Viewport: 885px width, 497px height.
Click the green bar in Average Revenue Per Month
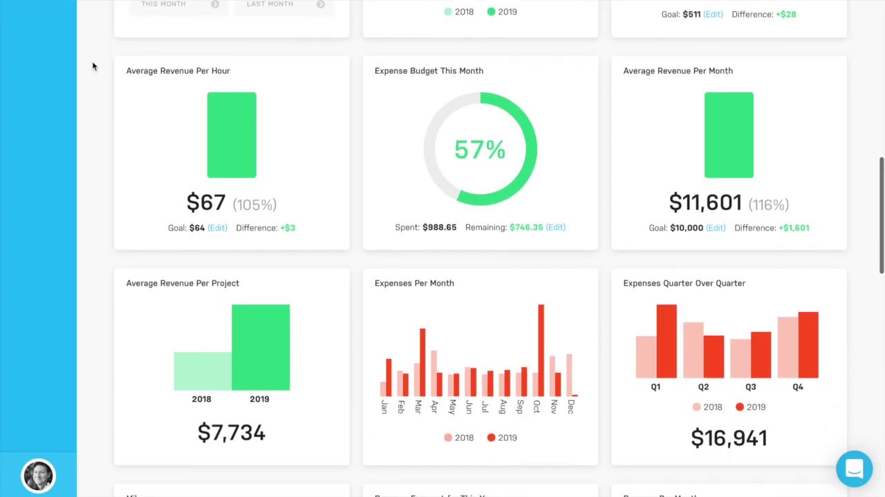(x=729, y=135)
